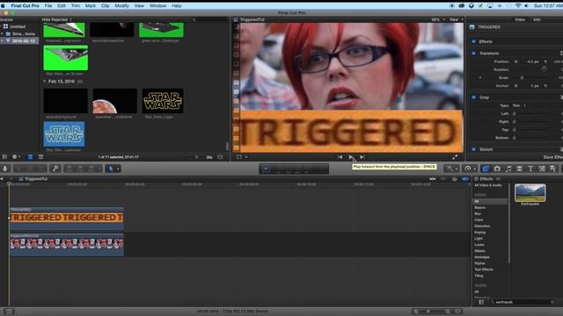
Task: Open the retime speedometer menu icon
Action: click(x=469, y=169)
